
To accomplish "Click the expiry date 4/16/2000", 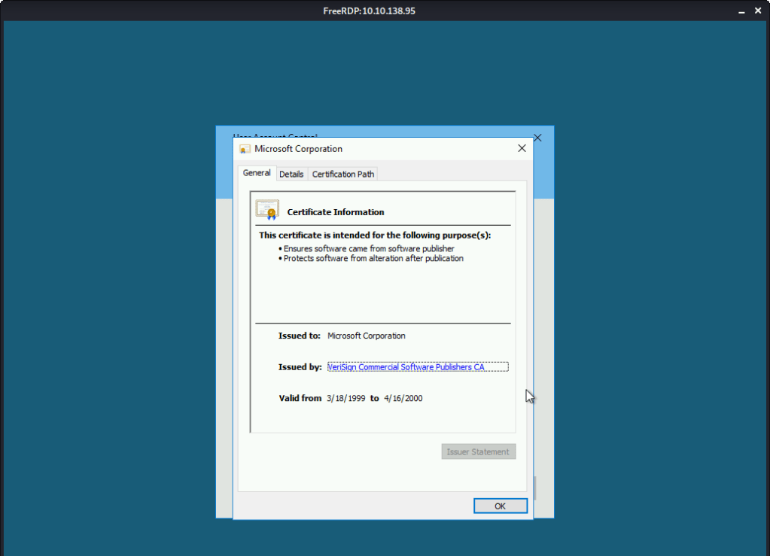I will [x=403, y=398].
